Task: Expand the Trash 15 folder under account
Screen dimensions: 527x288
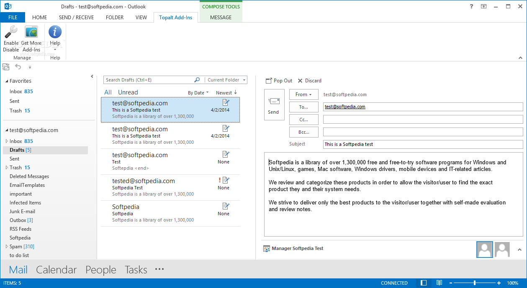Action: coord(7,168)
